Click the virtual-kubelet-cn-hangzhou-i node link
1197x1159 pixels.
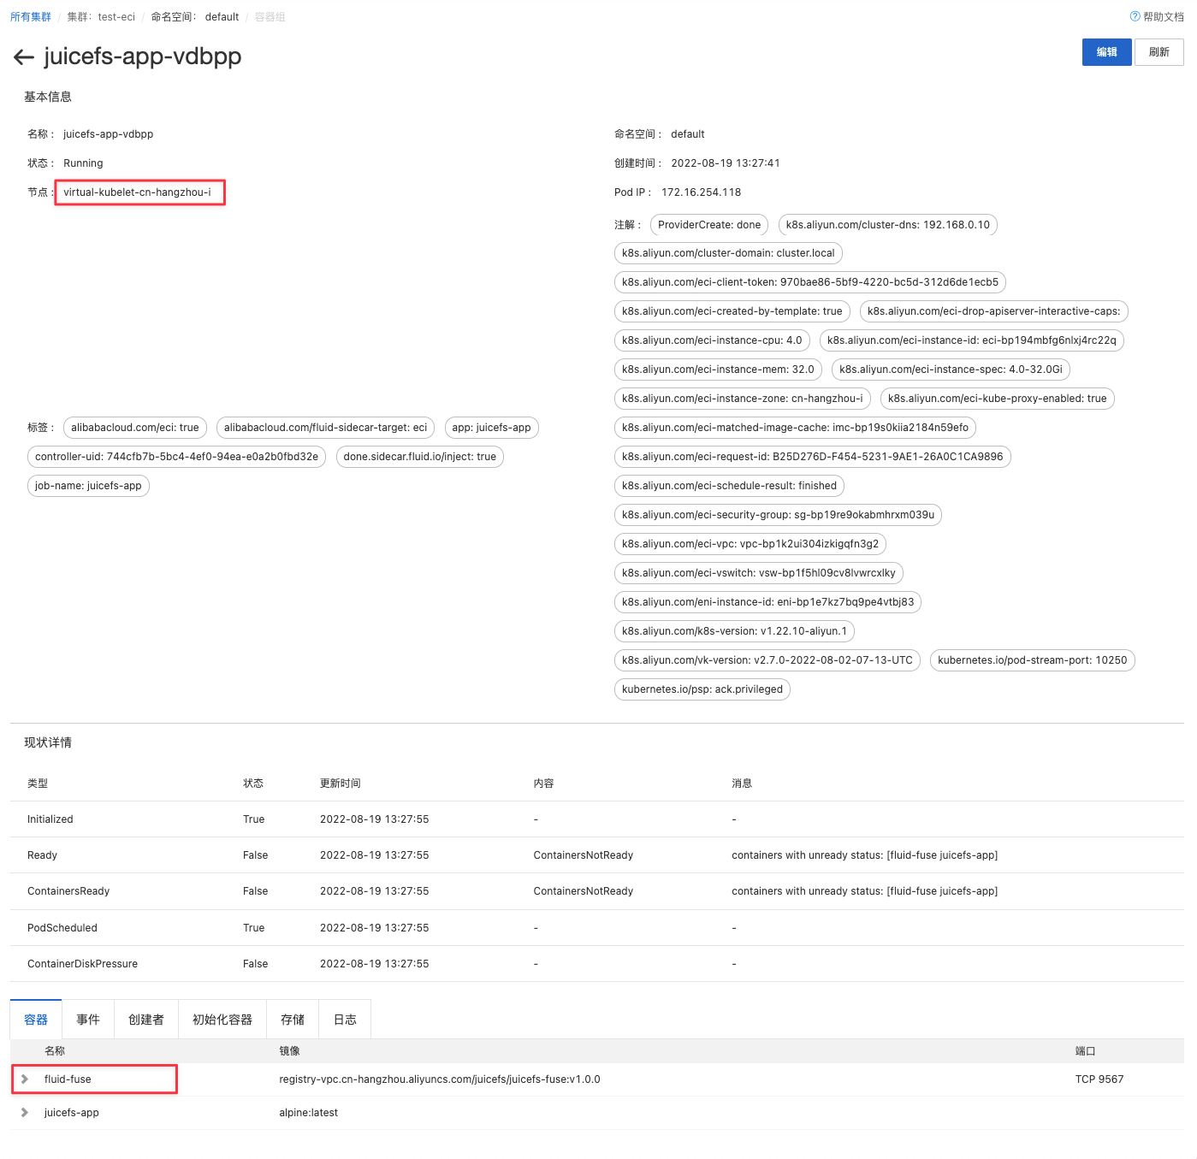coord(137,192)
